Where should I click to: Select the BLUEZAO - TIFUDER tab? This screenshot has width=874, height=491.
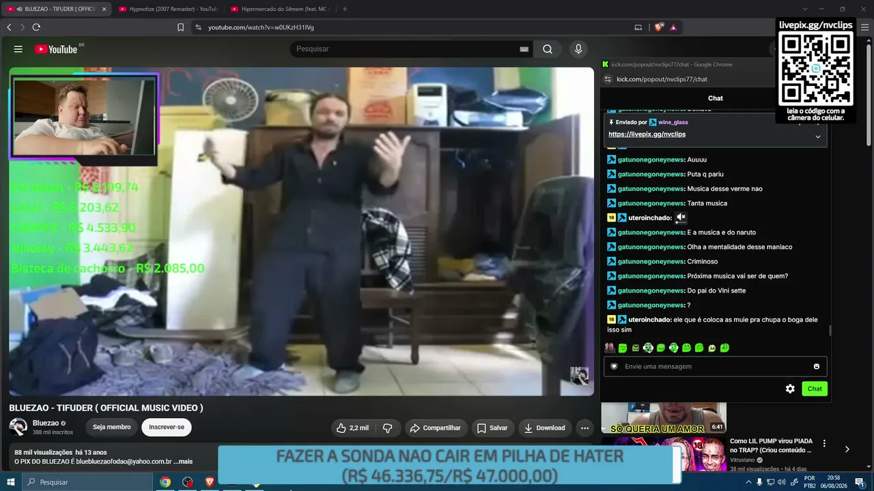click(x=56, y=9)
